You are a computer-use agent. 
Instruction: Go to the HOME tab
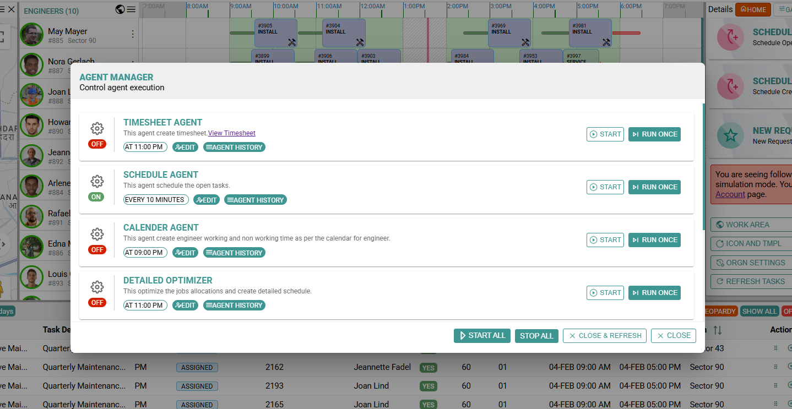coord(753,9)
